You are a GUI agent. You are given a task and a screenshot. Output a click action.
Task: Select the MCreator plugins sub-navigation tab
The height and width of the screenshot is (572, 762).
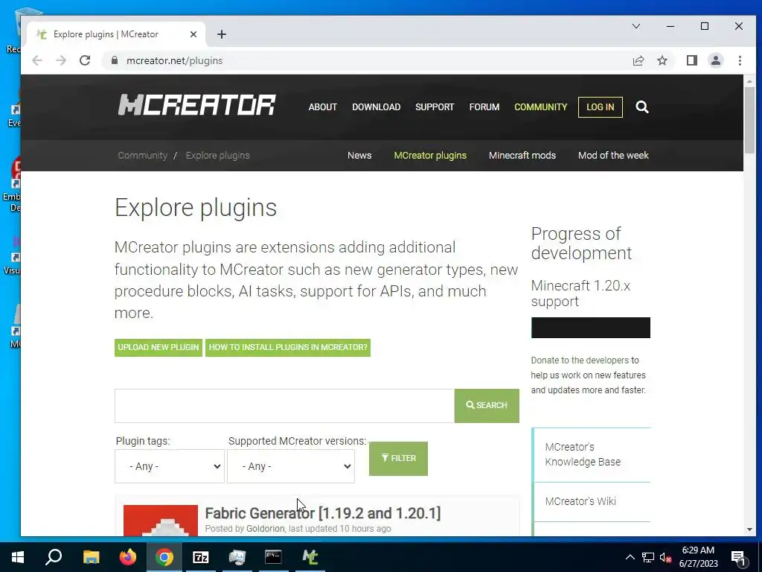tap(430, 155)
